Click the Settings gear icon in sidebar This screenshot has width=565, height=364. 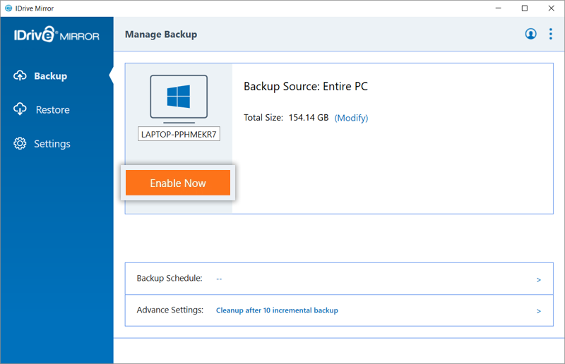[x=20, y=143]
